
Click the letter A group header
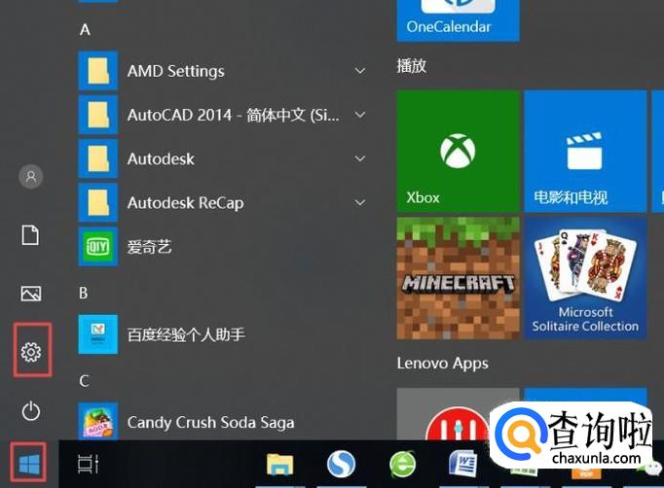(85, 30)
